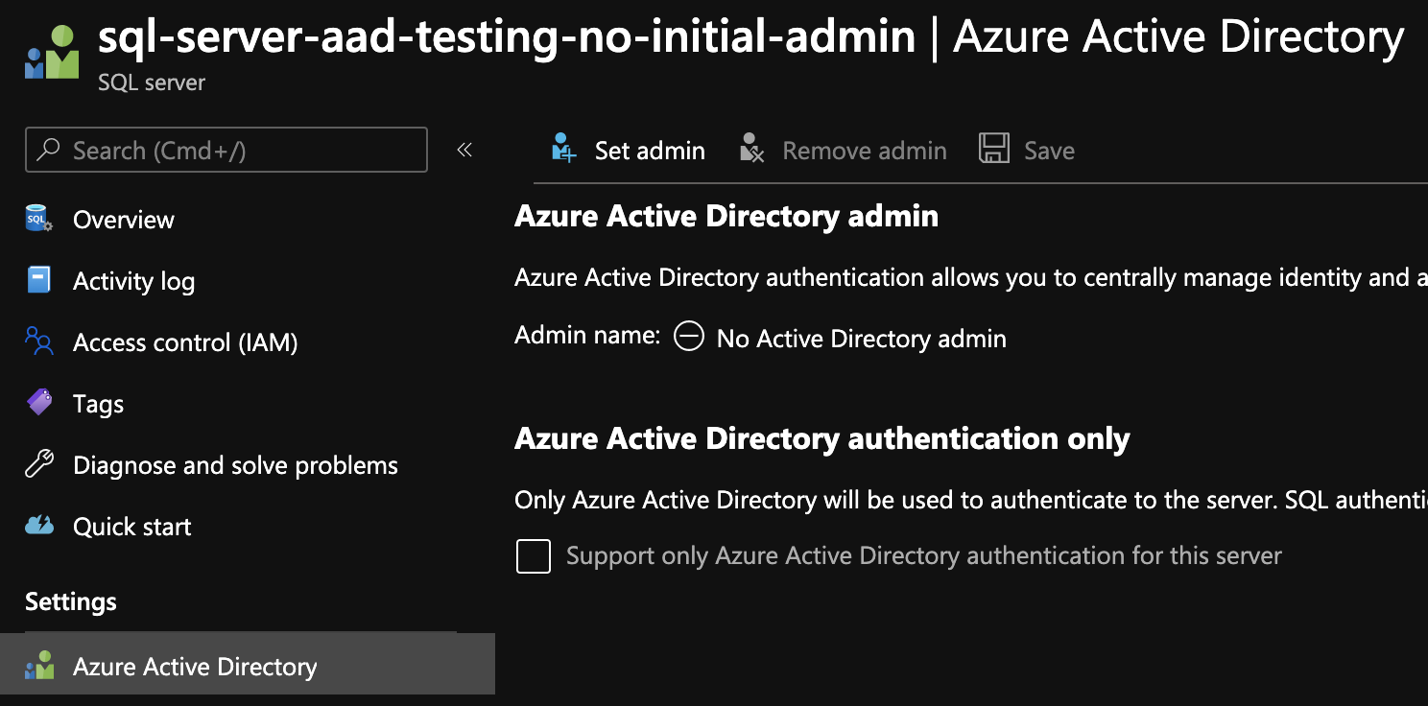Click the Save button label

point(1049,151)
